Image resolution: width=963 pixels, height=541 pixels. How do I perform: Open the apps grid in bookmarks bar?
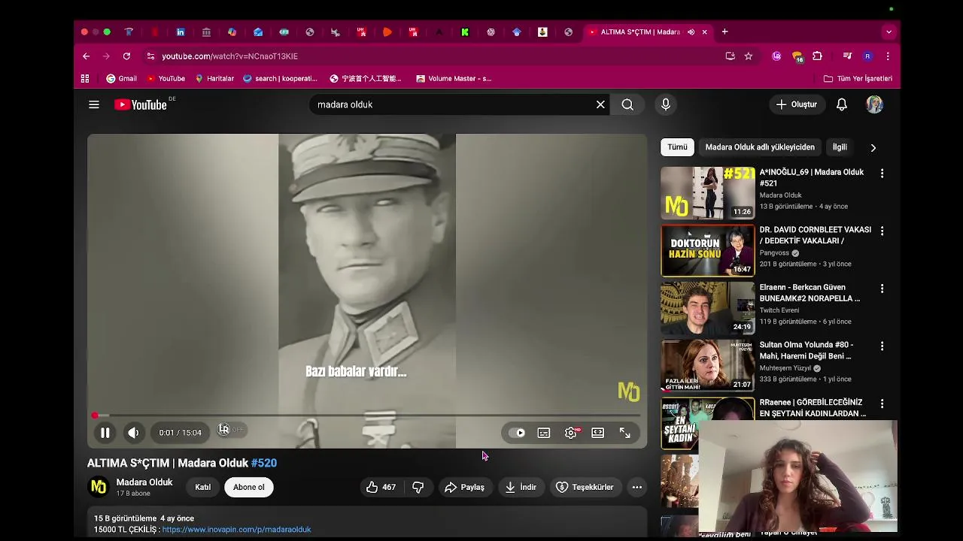pos(85,78)
